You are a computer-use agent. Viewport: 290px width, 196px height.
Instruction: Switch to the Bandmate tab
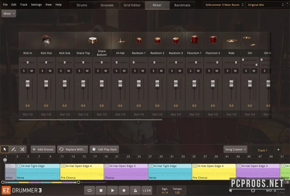point(182,5)
